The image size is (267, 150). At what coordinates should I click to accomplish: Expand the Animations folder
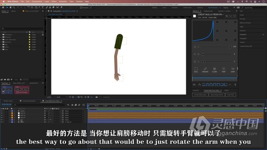1,35
